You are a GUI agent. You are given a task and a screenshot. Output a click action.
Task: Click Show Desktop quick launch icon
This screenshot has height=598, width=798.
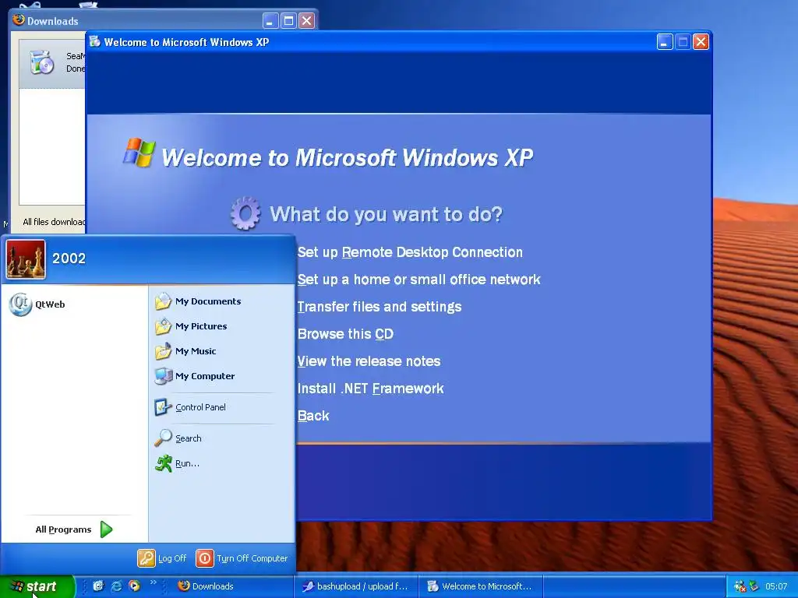click(x=98, y=586)
